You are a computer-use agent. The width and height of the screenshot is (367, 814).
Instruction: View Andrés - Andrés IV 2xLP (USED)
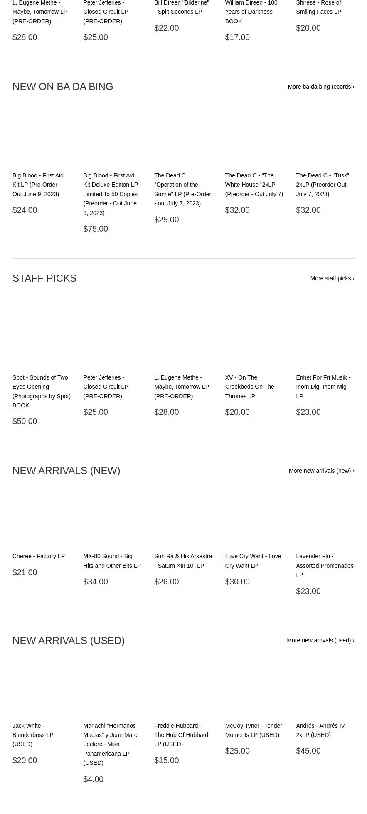(320, 730)
